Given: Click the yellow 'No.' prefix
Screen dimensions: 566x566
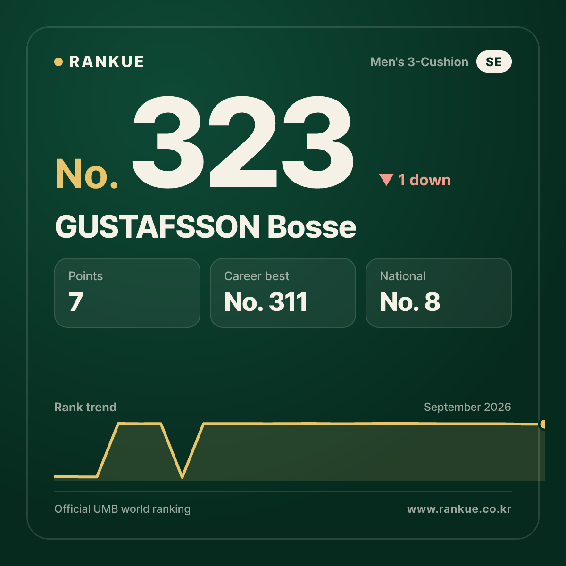Looking at the screenshot, I should 87,174.
